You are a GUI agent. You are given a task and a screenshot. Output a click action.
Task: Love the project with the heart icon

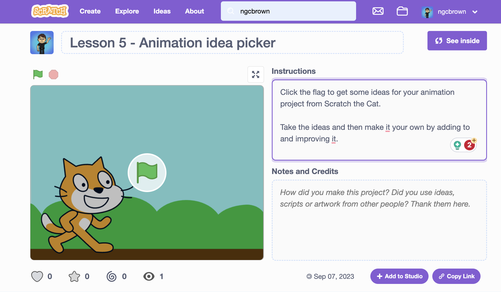click(37, 276)
